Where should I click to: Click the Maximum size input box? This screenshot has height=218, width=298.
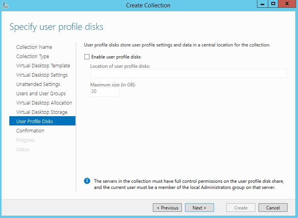coord(104,92)
